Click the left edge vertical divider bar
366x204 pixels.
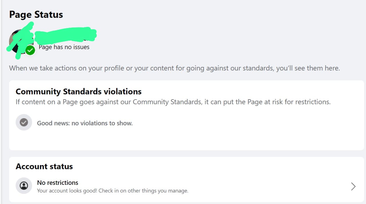1,102
